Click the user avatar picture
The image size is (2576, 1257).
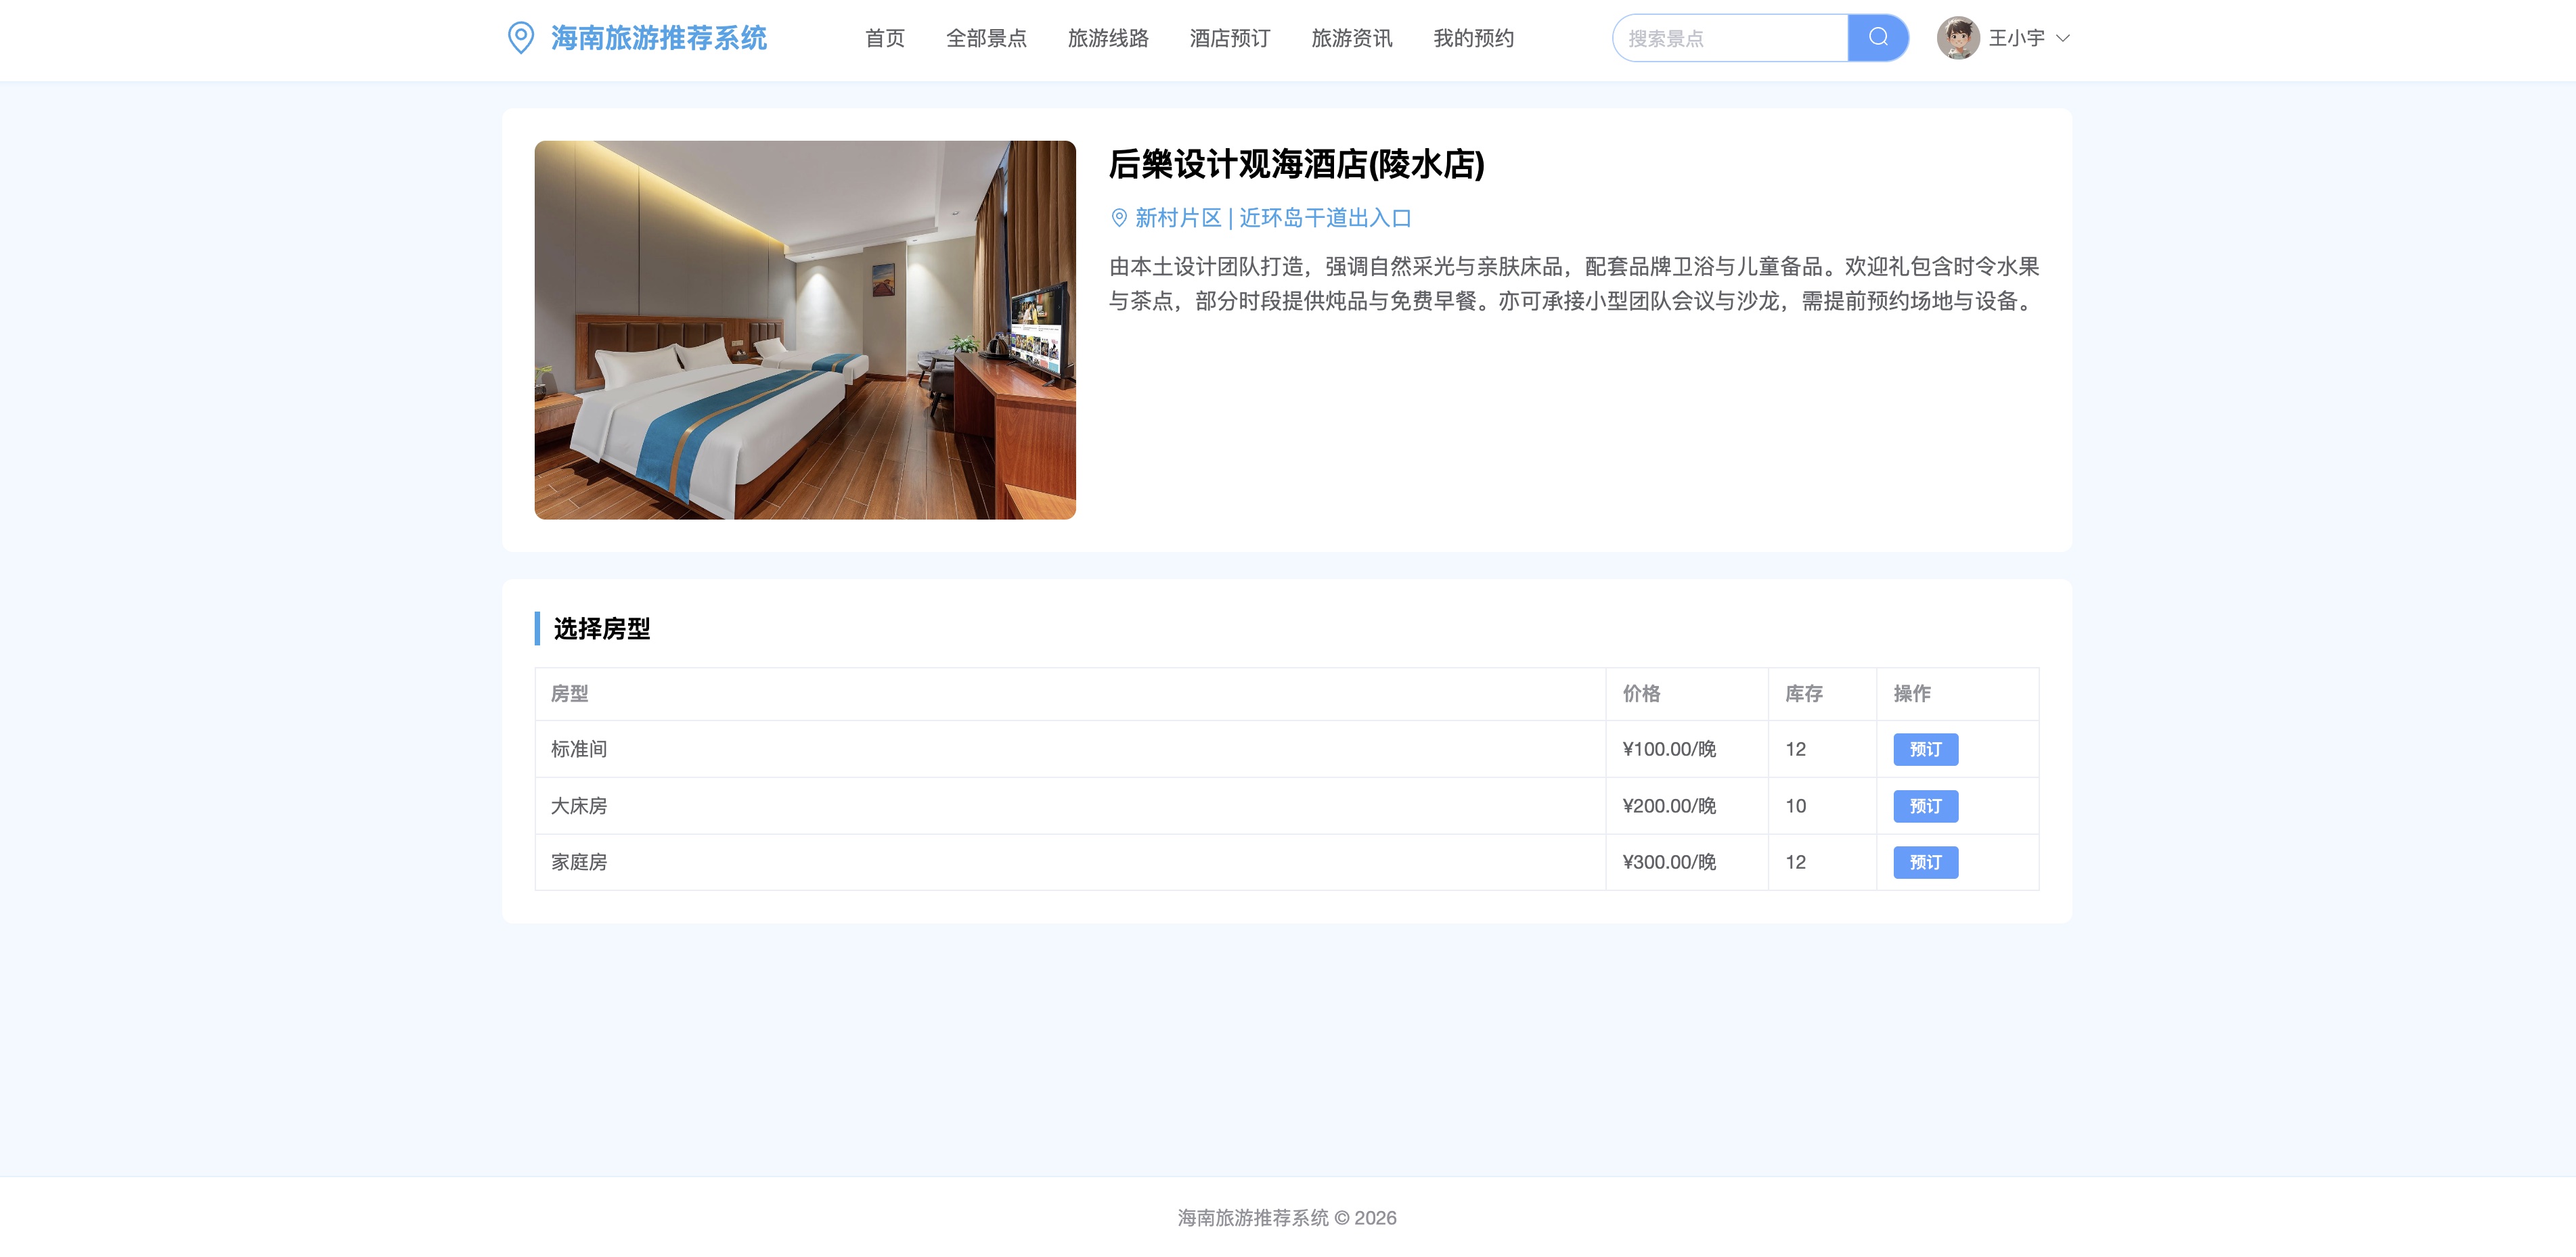[1957, 38]
